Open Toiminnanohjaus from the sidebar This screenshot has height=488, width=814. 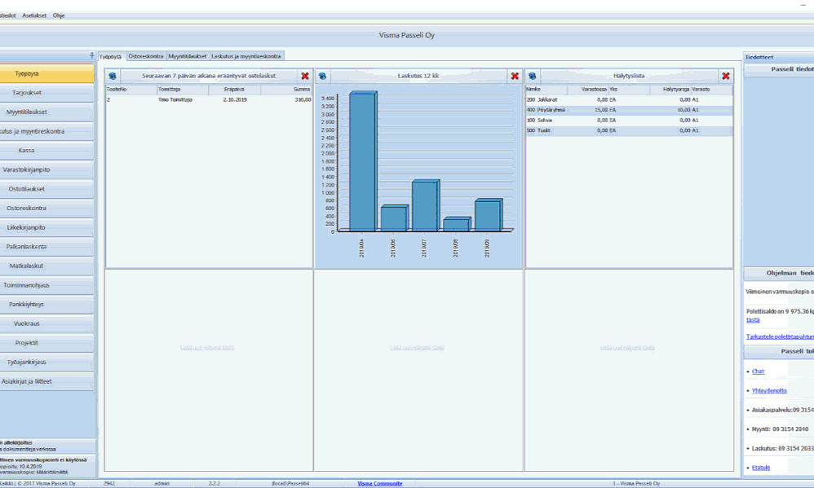coord(46,285)
